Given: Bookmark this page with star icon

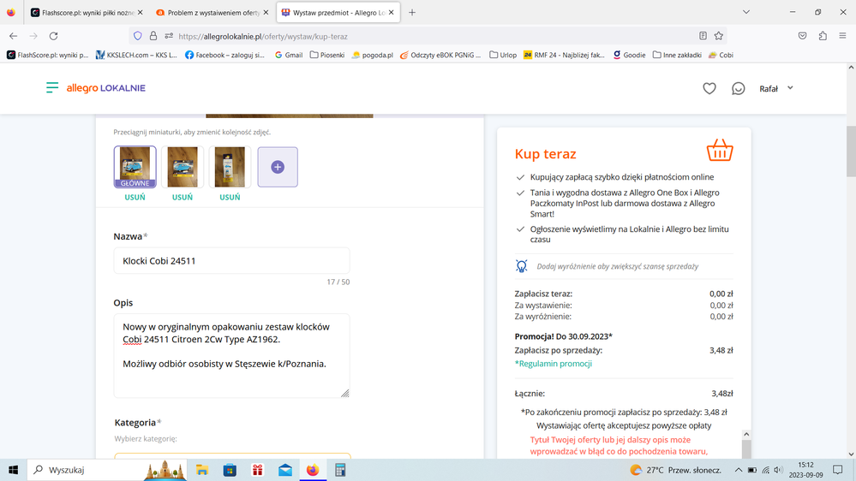Looking at the screenshot, I should point(718,36).
